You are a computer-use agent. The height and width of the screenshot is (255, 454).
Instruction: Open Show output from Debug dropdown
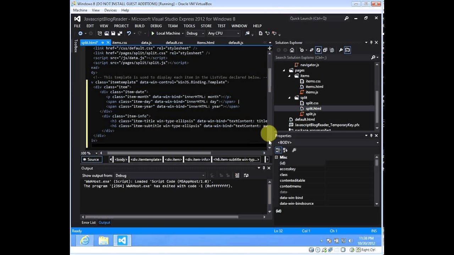tap(203, 175)
